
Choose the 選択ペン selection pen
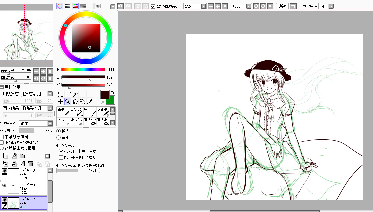click(x=90, y=121)
